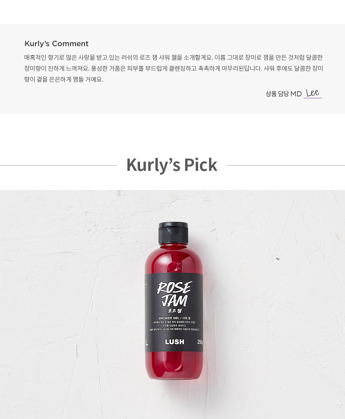Click the purple underline beneath Lee signature
The width and height of the screenshot is (345, 419).
[313, 98]
